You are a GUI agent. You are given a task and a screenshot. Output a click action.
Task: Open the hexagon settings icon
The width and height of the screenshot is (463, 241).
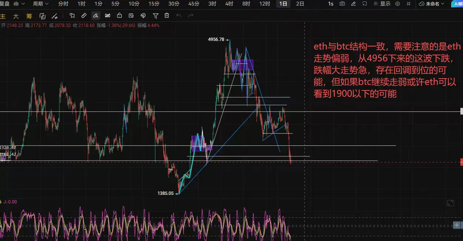point(398,4)
